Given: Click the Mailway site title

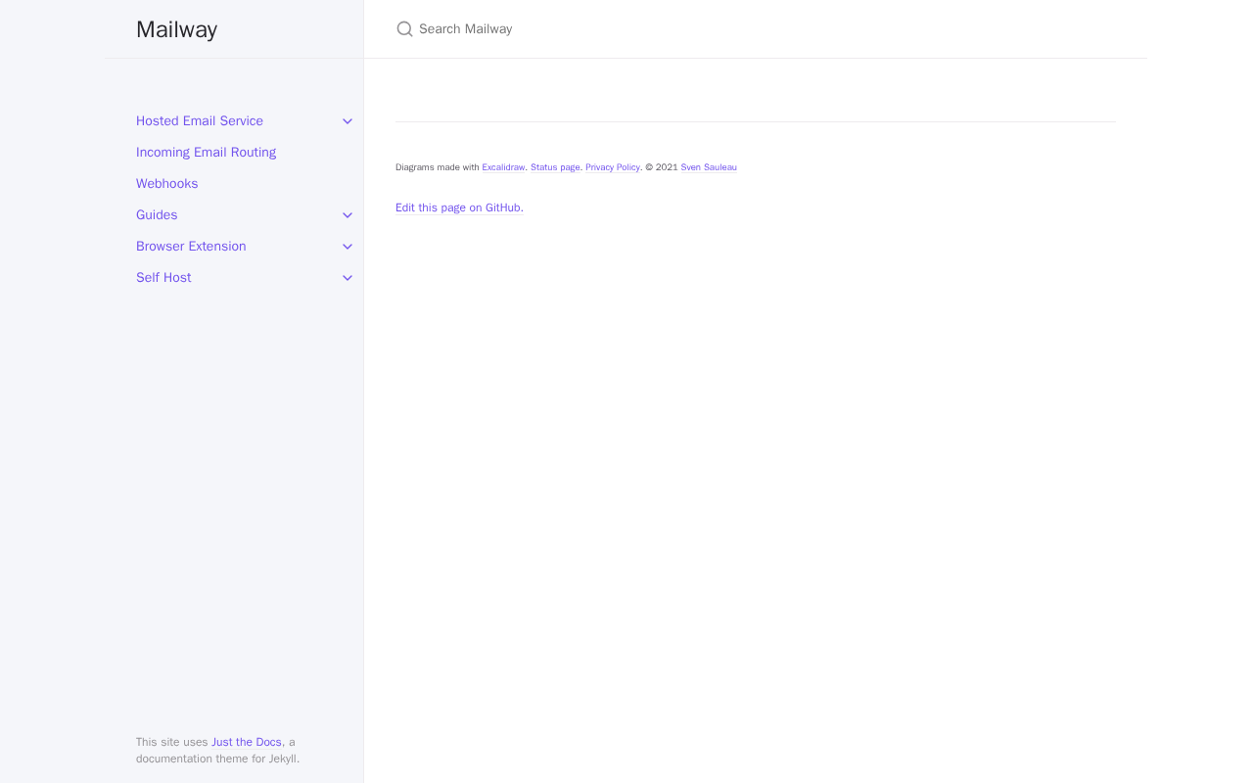Looking at the screenshot, I should pos(176,29).
